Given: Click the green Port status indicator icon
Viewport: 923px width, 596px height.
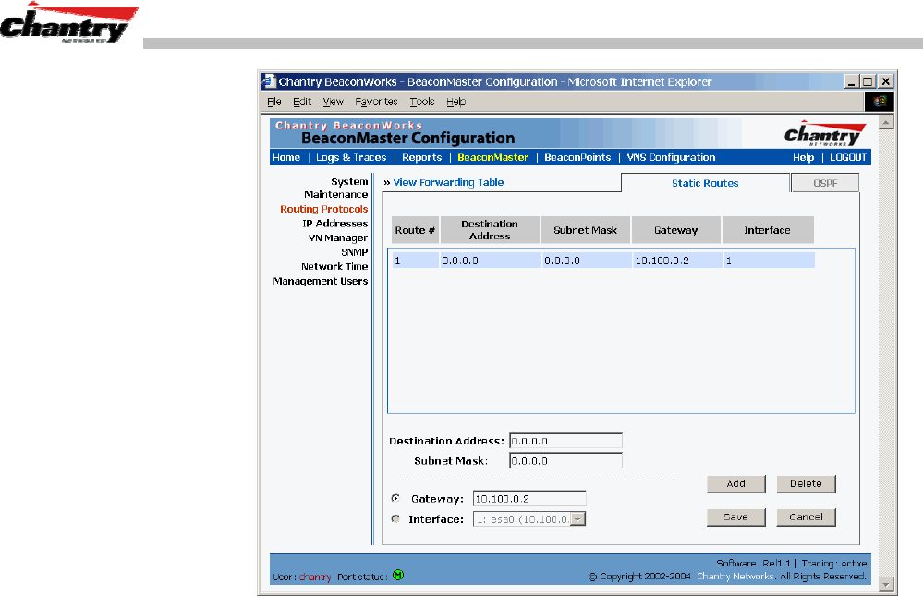Looking at the screenshot, I should (398, 575).
